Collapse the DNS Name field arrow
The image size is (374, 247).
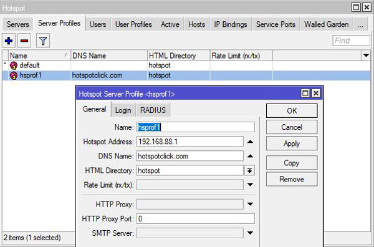250,156
